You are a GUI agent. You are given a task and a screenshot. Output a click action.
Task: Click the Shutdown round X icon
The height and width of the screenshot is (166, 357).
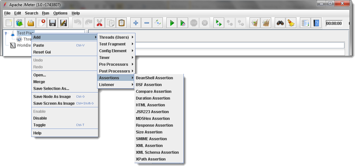click(205, 23)
